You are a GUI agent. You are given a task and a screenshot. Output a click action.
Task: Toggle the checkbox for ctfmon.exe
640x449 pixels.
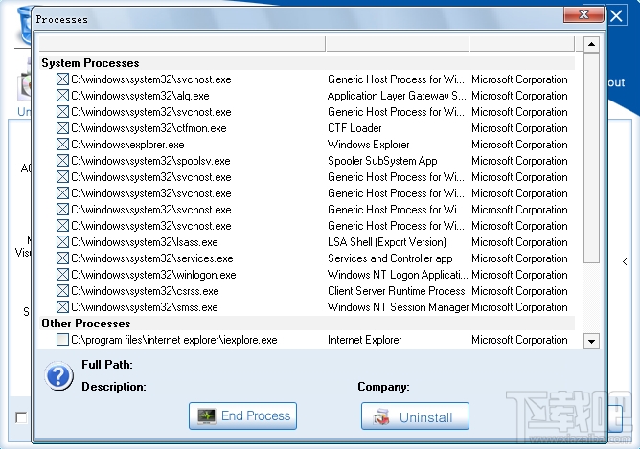click(x=62, y=128)
